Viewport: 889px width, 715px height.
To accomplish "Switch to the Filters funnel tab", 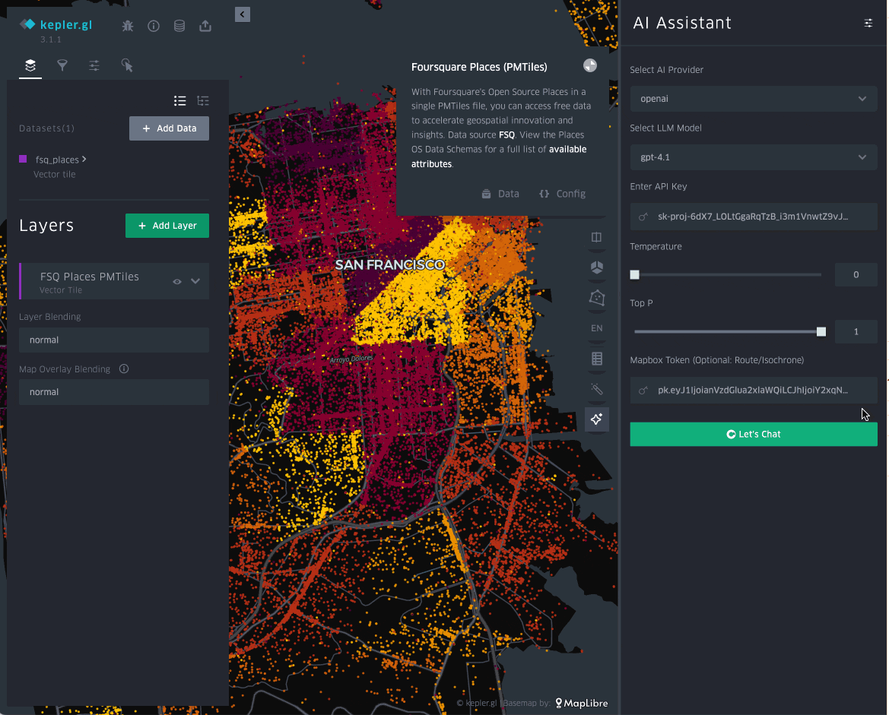I will click(62, 65).
